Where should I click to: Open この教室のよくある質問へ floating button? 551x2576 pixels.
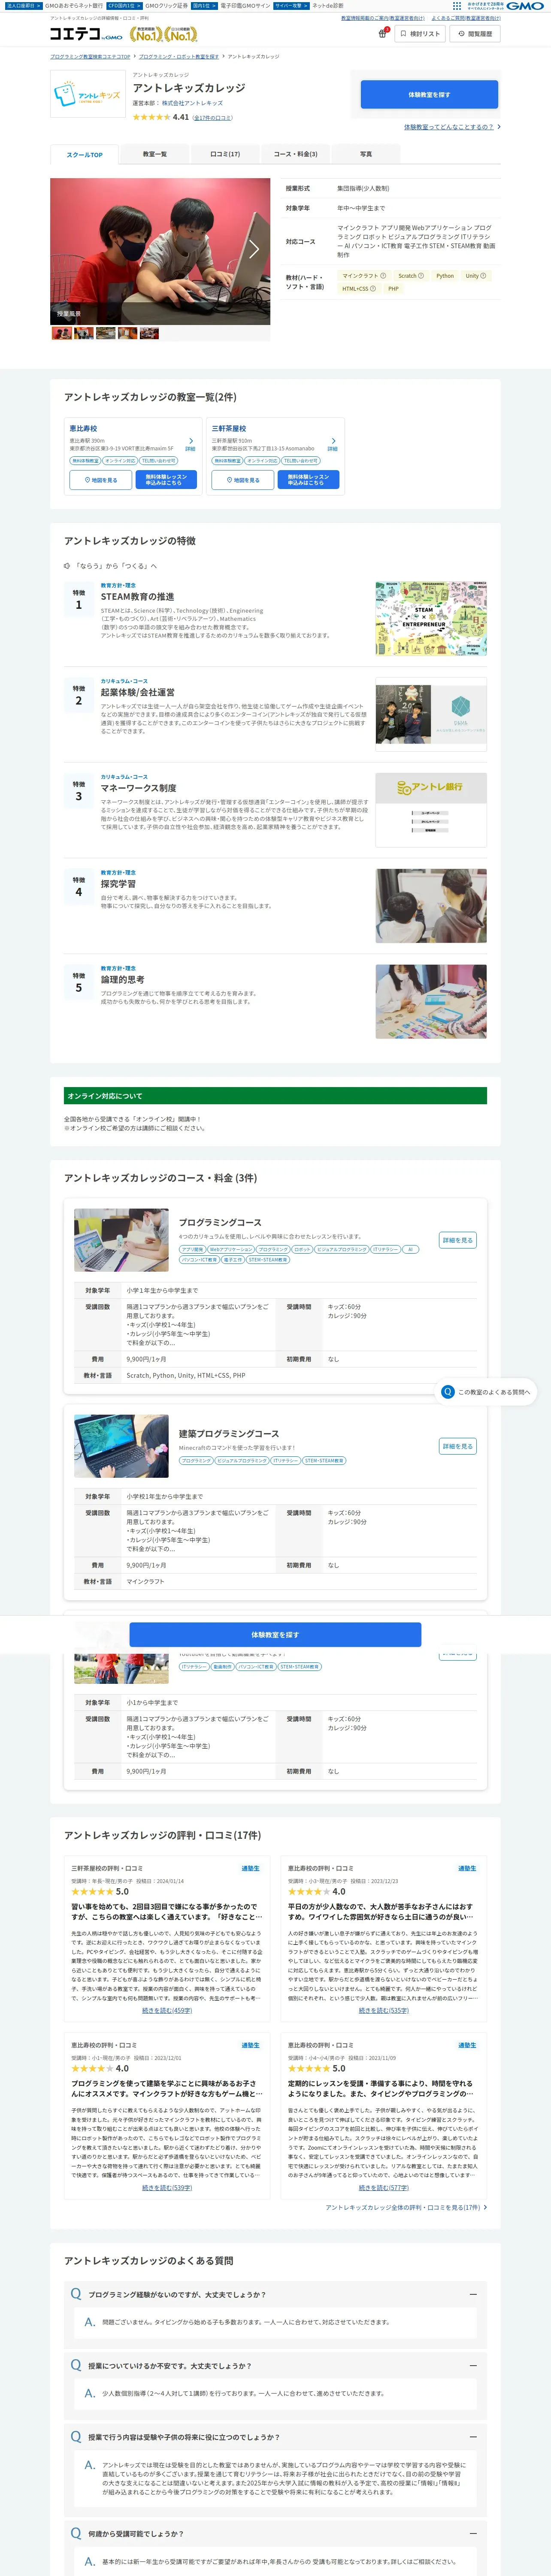point(487,1392)
